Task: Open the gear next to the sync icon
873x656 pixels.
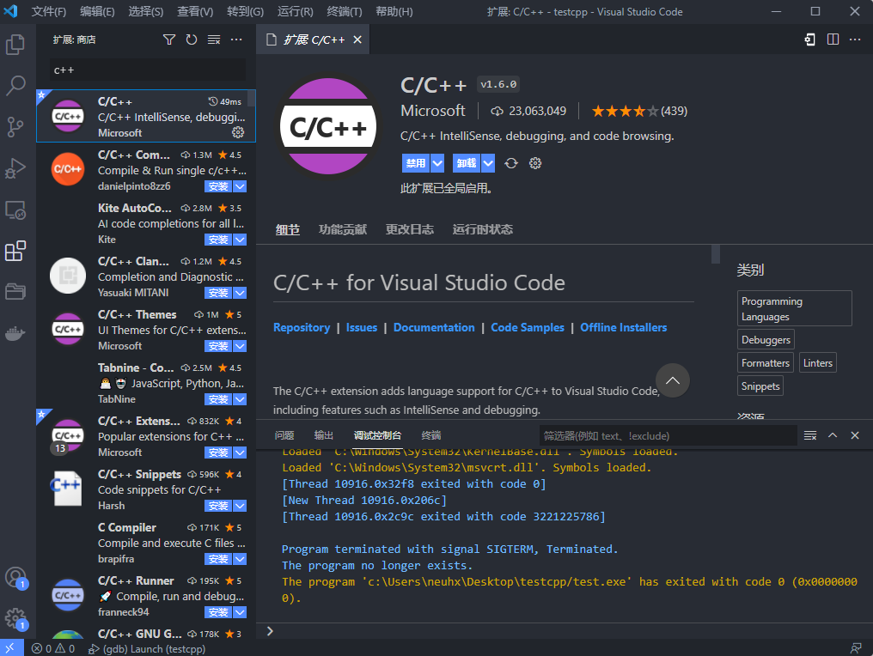Action: 535,163
